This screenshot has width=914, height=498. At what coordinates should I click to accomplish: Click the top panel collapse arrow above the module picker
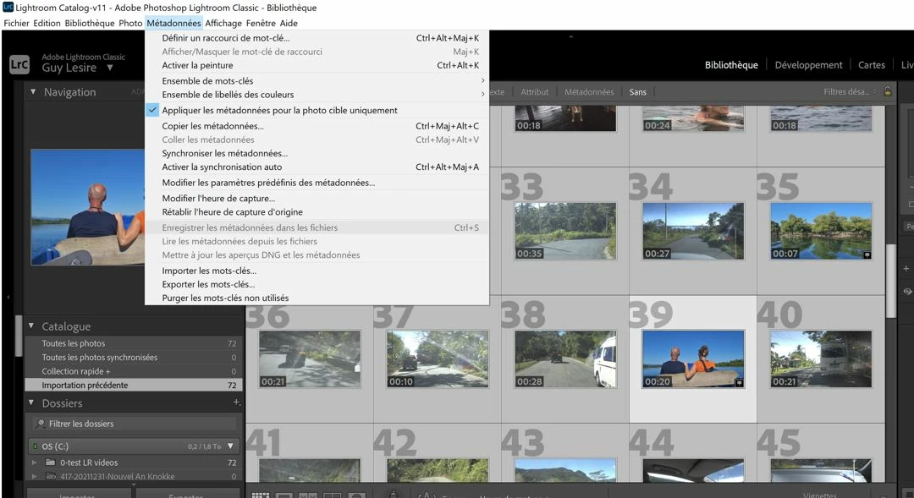pos(571,36)
